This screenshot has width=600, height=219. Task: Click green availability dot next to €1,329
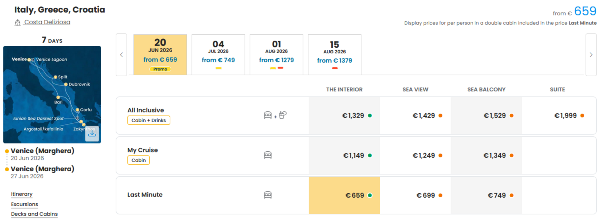[x=370, y=116]
